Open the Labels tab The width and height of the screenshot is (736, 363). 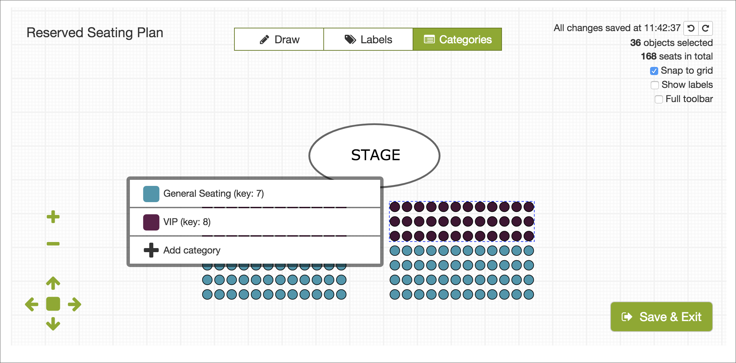pos(368,40)
